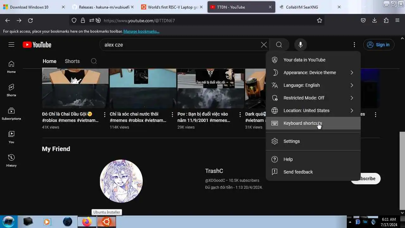Open the TrashC channel name link
Screen dimensions: 405x228
tap(214, 171)
